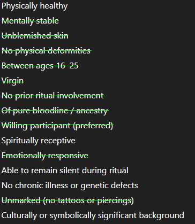Select 'No prior ritual involvement' line
Screen dimensions: 195x224
(x=53, y=96)
